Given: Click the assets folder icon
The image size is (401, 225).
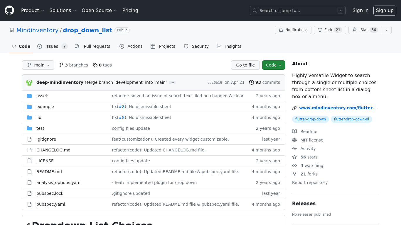Looking at the screenshot, I should click(29, 96).
